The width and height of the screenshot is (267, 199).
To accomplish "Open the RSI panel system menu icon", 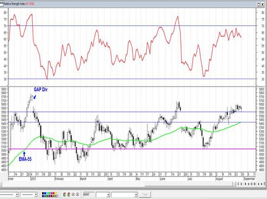I will 1,4.
